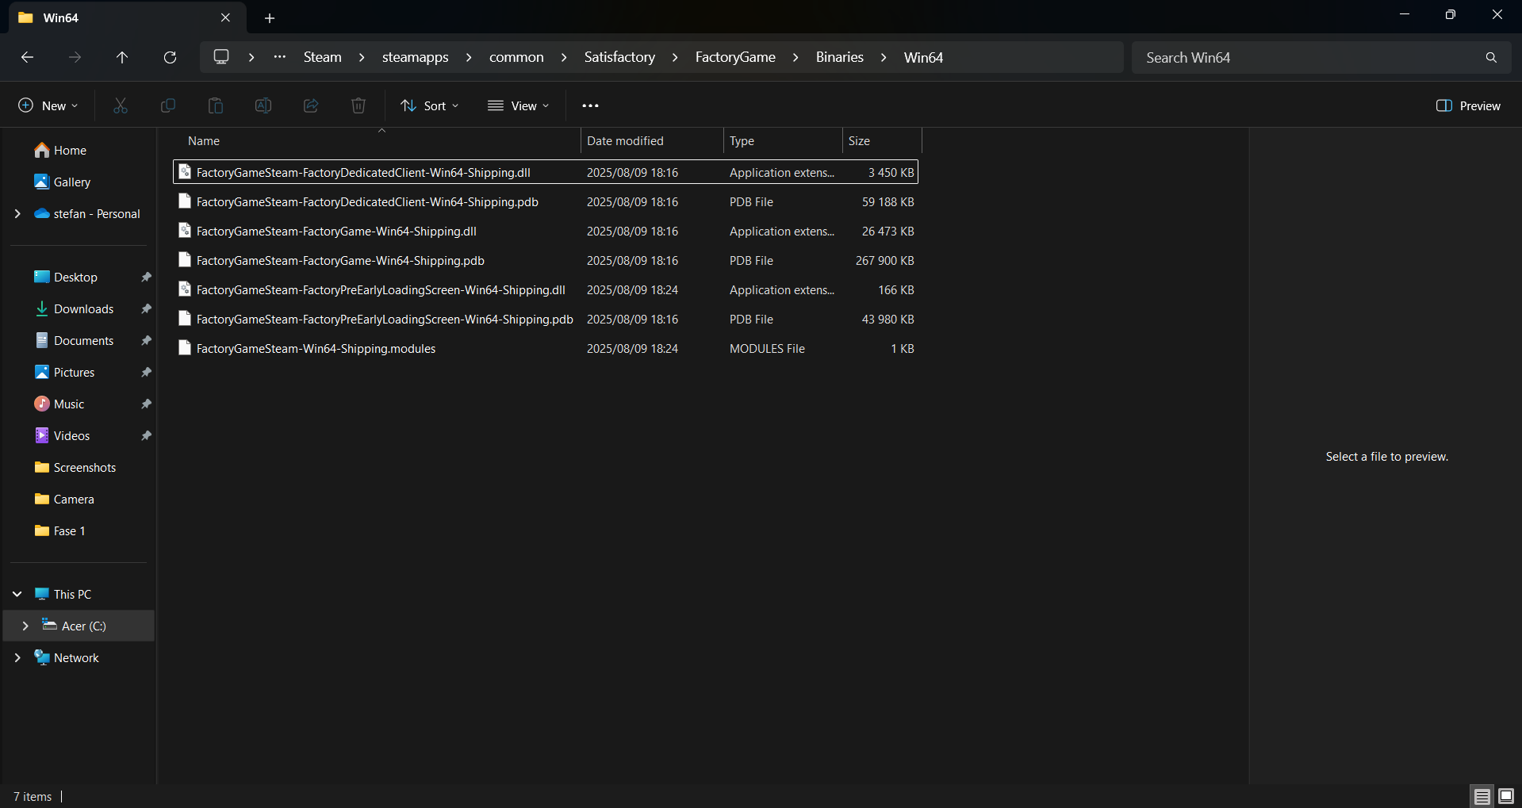Sort by Size column header
Viewport: 1522px width, 808px height.
[882, 141]
